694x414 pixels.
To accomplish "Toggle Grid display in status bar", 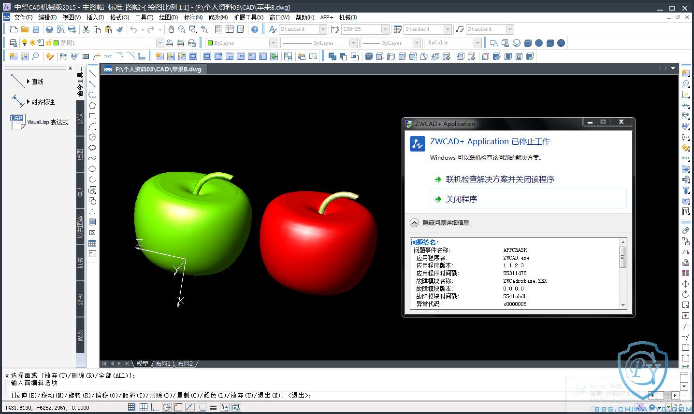I will point(143,407).
